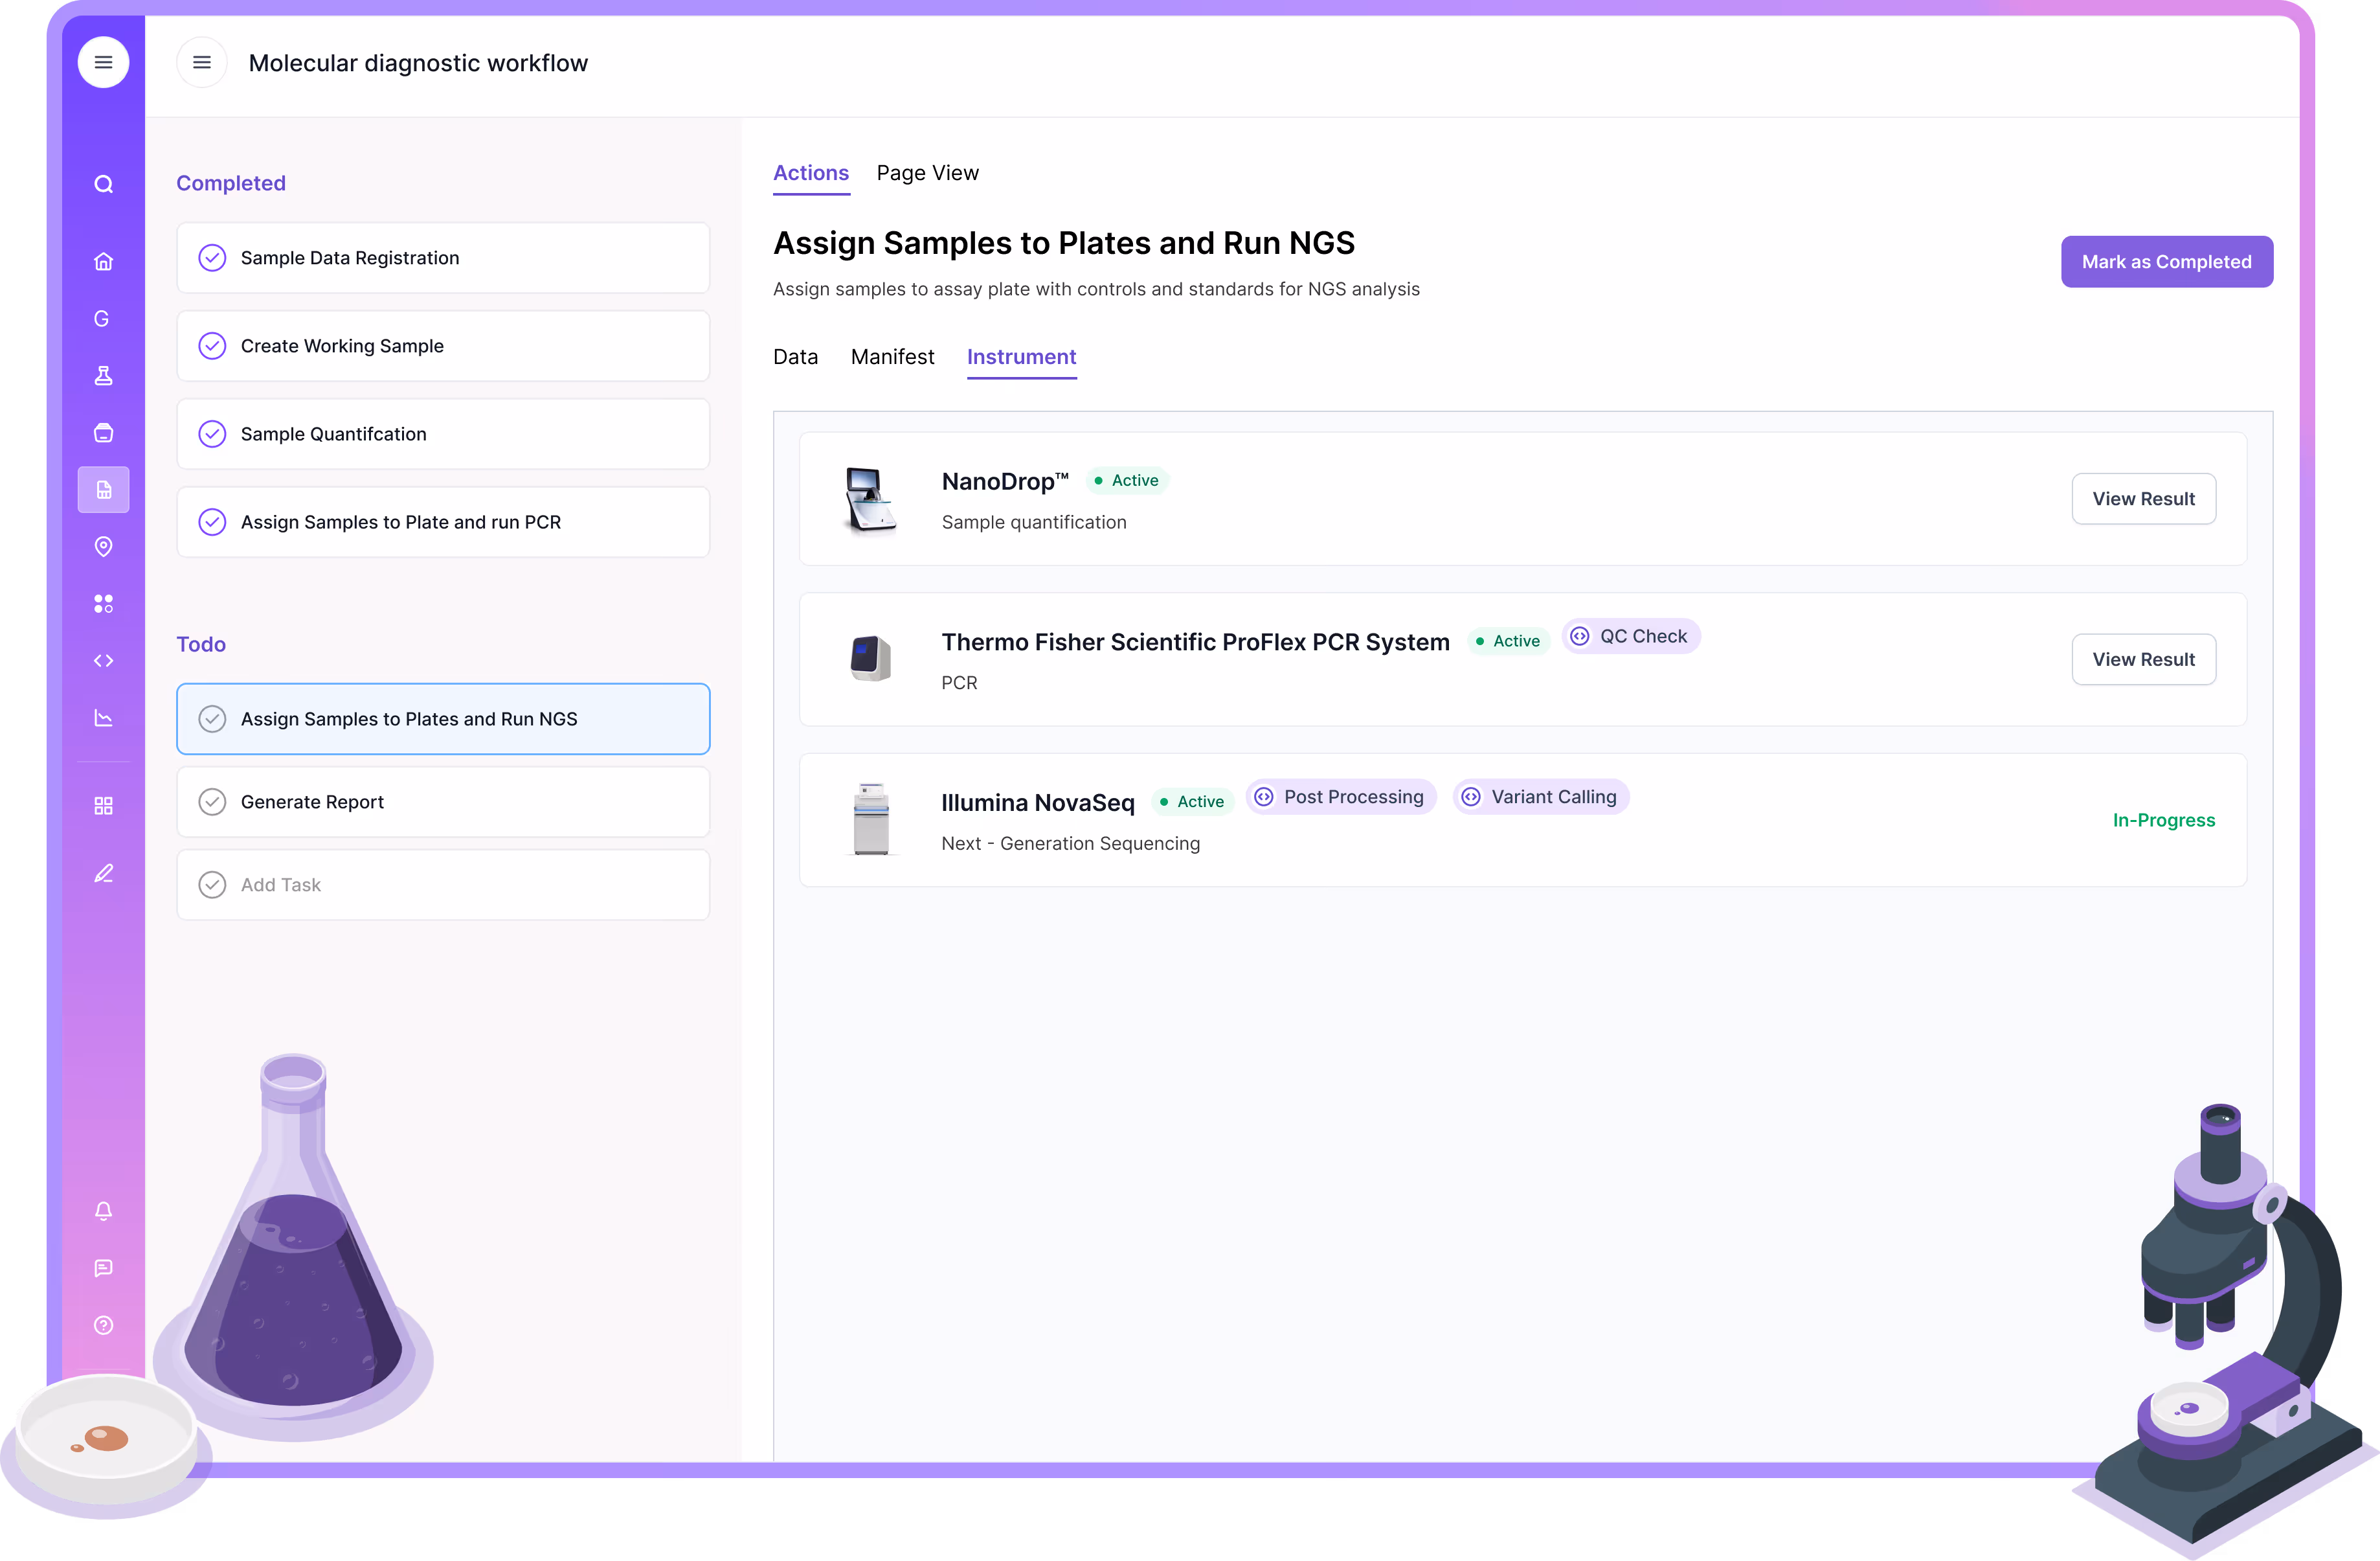The height and width of the screenshot is (1561, 2380).
Task: Switch to the Page View tab
Action: coord(927,173)
